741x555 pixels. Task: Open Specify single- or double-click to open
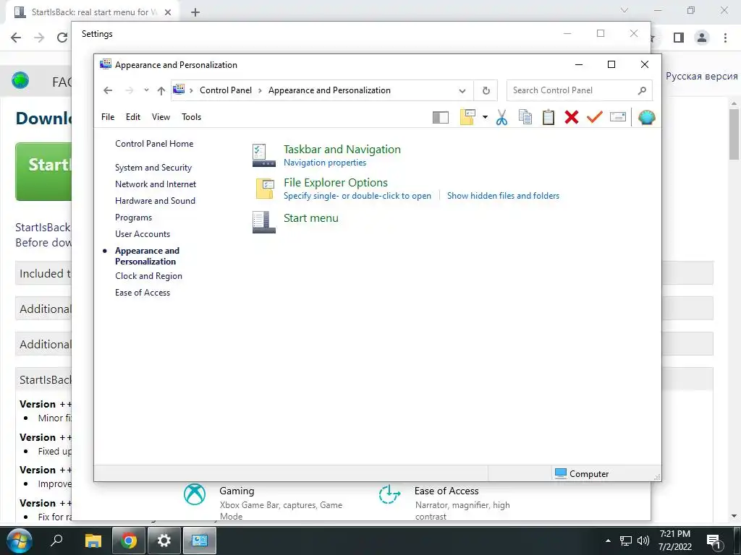(x=357, y=196)
